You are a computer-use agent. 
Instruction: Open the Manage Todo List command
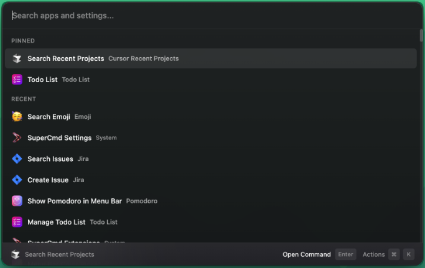[x=56, y=222]
